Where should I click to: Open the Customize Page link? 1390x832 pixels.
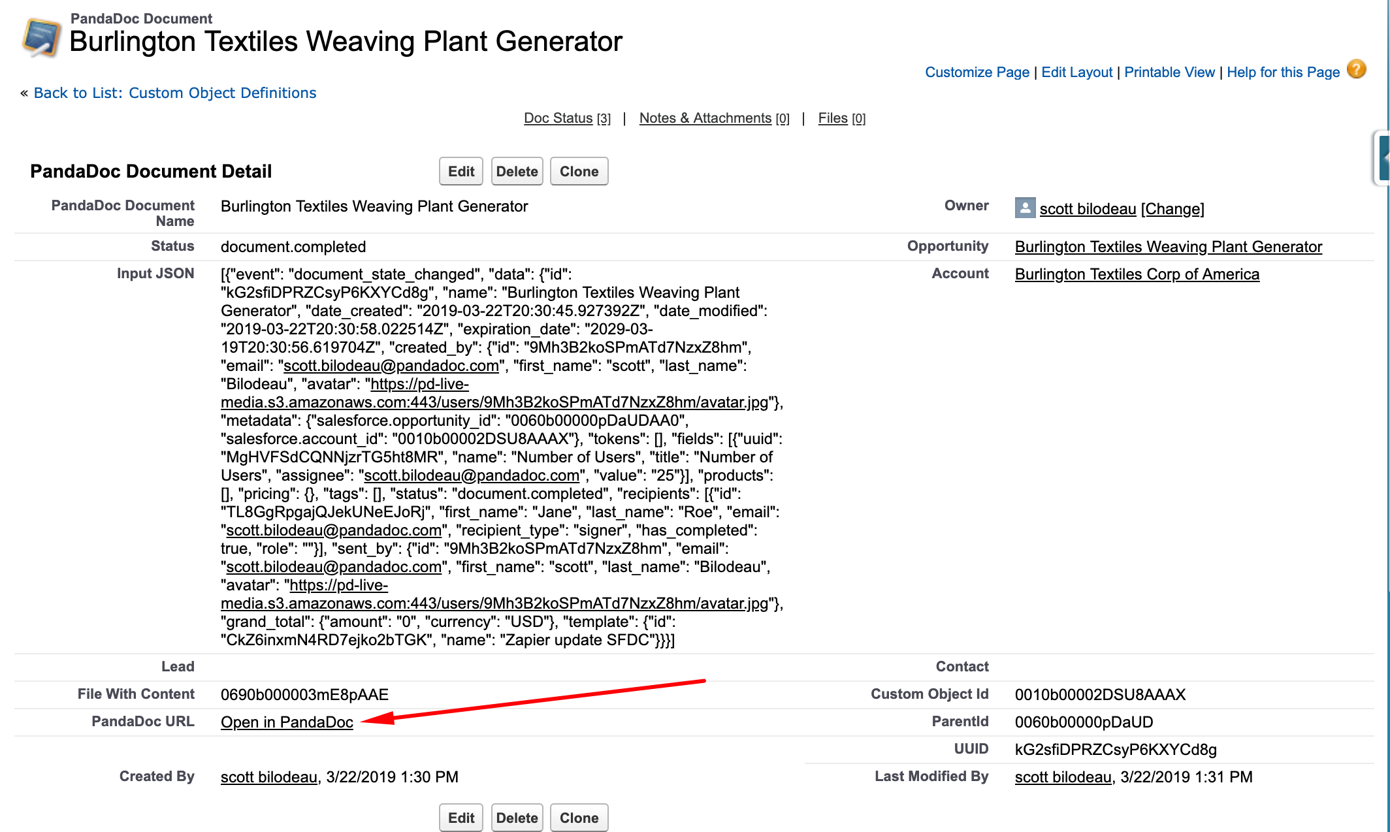[x=977, y=72]
